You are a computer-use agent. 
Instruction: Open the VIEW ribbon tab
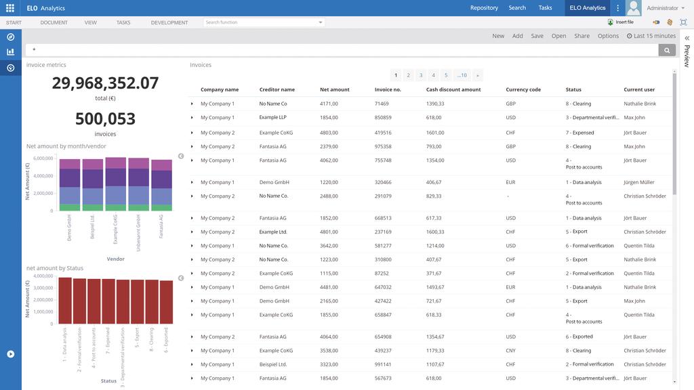point(91,22)
